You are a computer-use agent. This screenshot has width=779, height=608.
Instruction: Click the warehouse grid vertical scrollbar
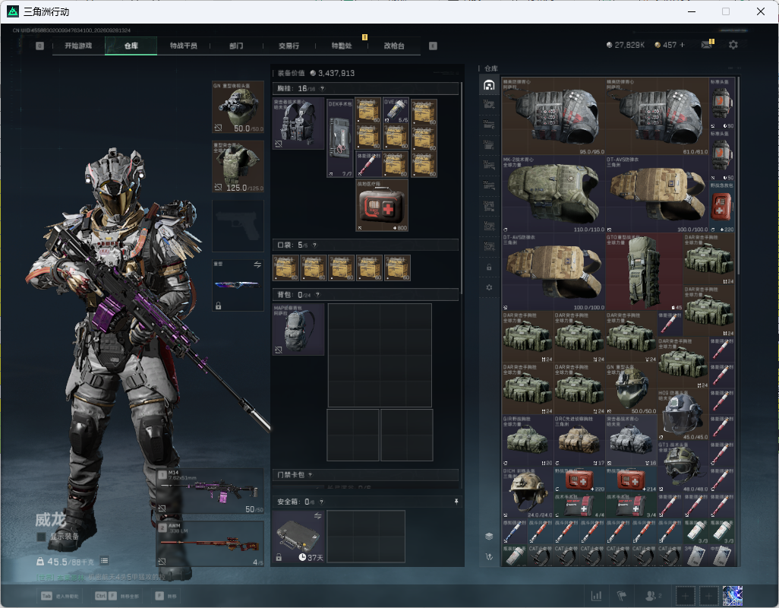click(739, 175)
